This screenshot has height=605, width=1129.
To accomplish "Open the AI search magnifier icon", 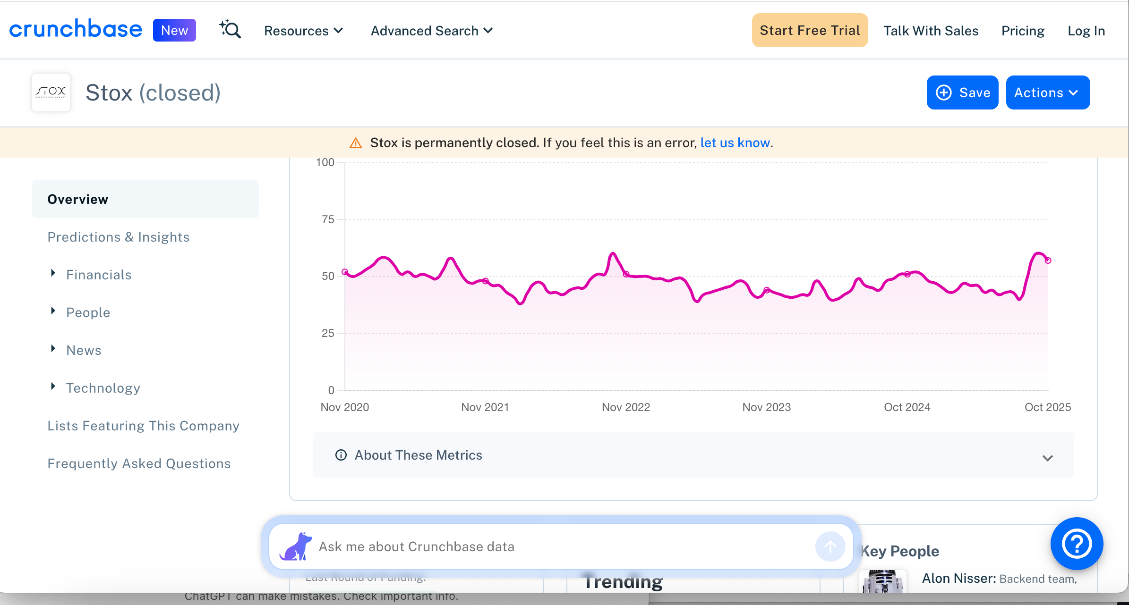I will pyautogui.click(x=230, y=30).
